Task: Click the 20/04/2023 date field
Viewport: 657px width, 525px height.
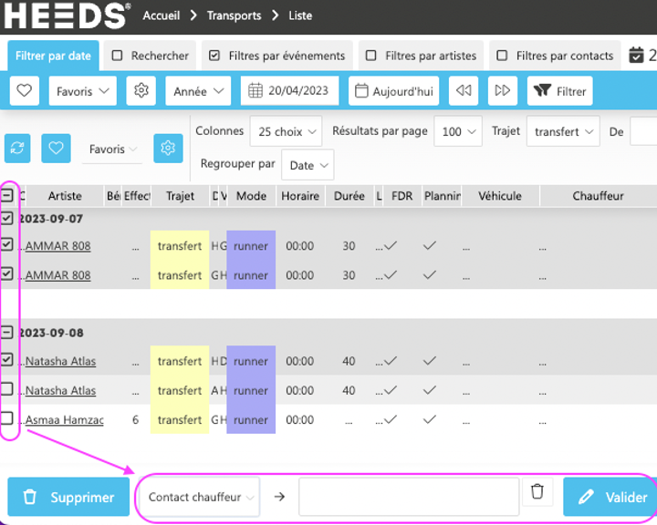Action: coord(289,90)
